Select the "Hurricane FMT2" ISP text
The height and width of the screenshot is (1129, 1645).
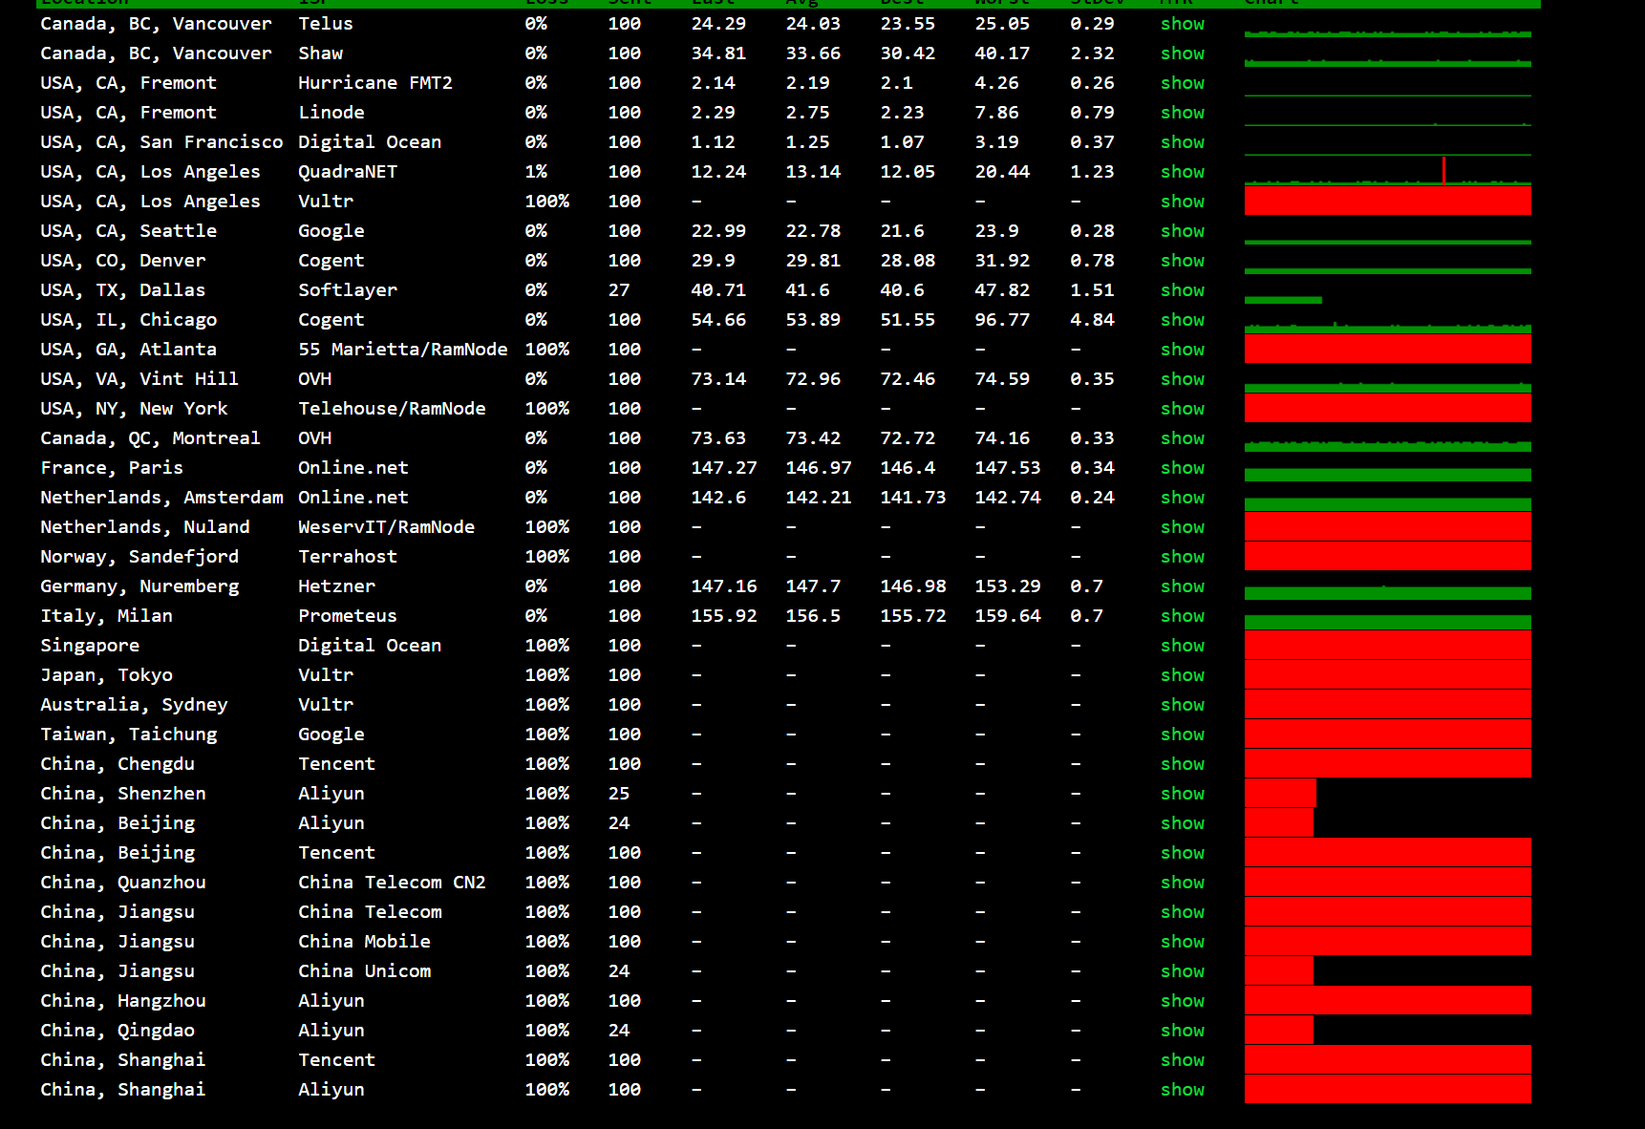[x=375, y=83]
